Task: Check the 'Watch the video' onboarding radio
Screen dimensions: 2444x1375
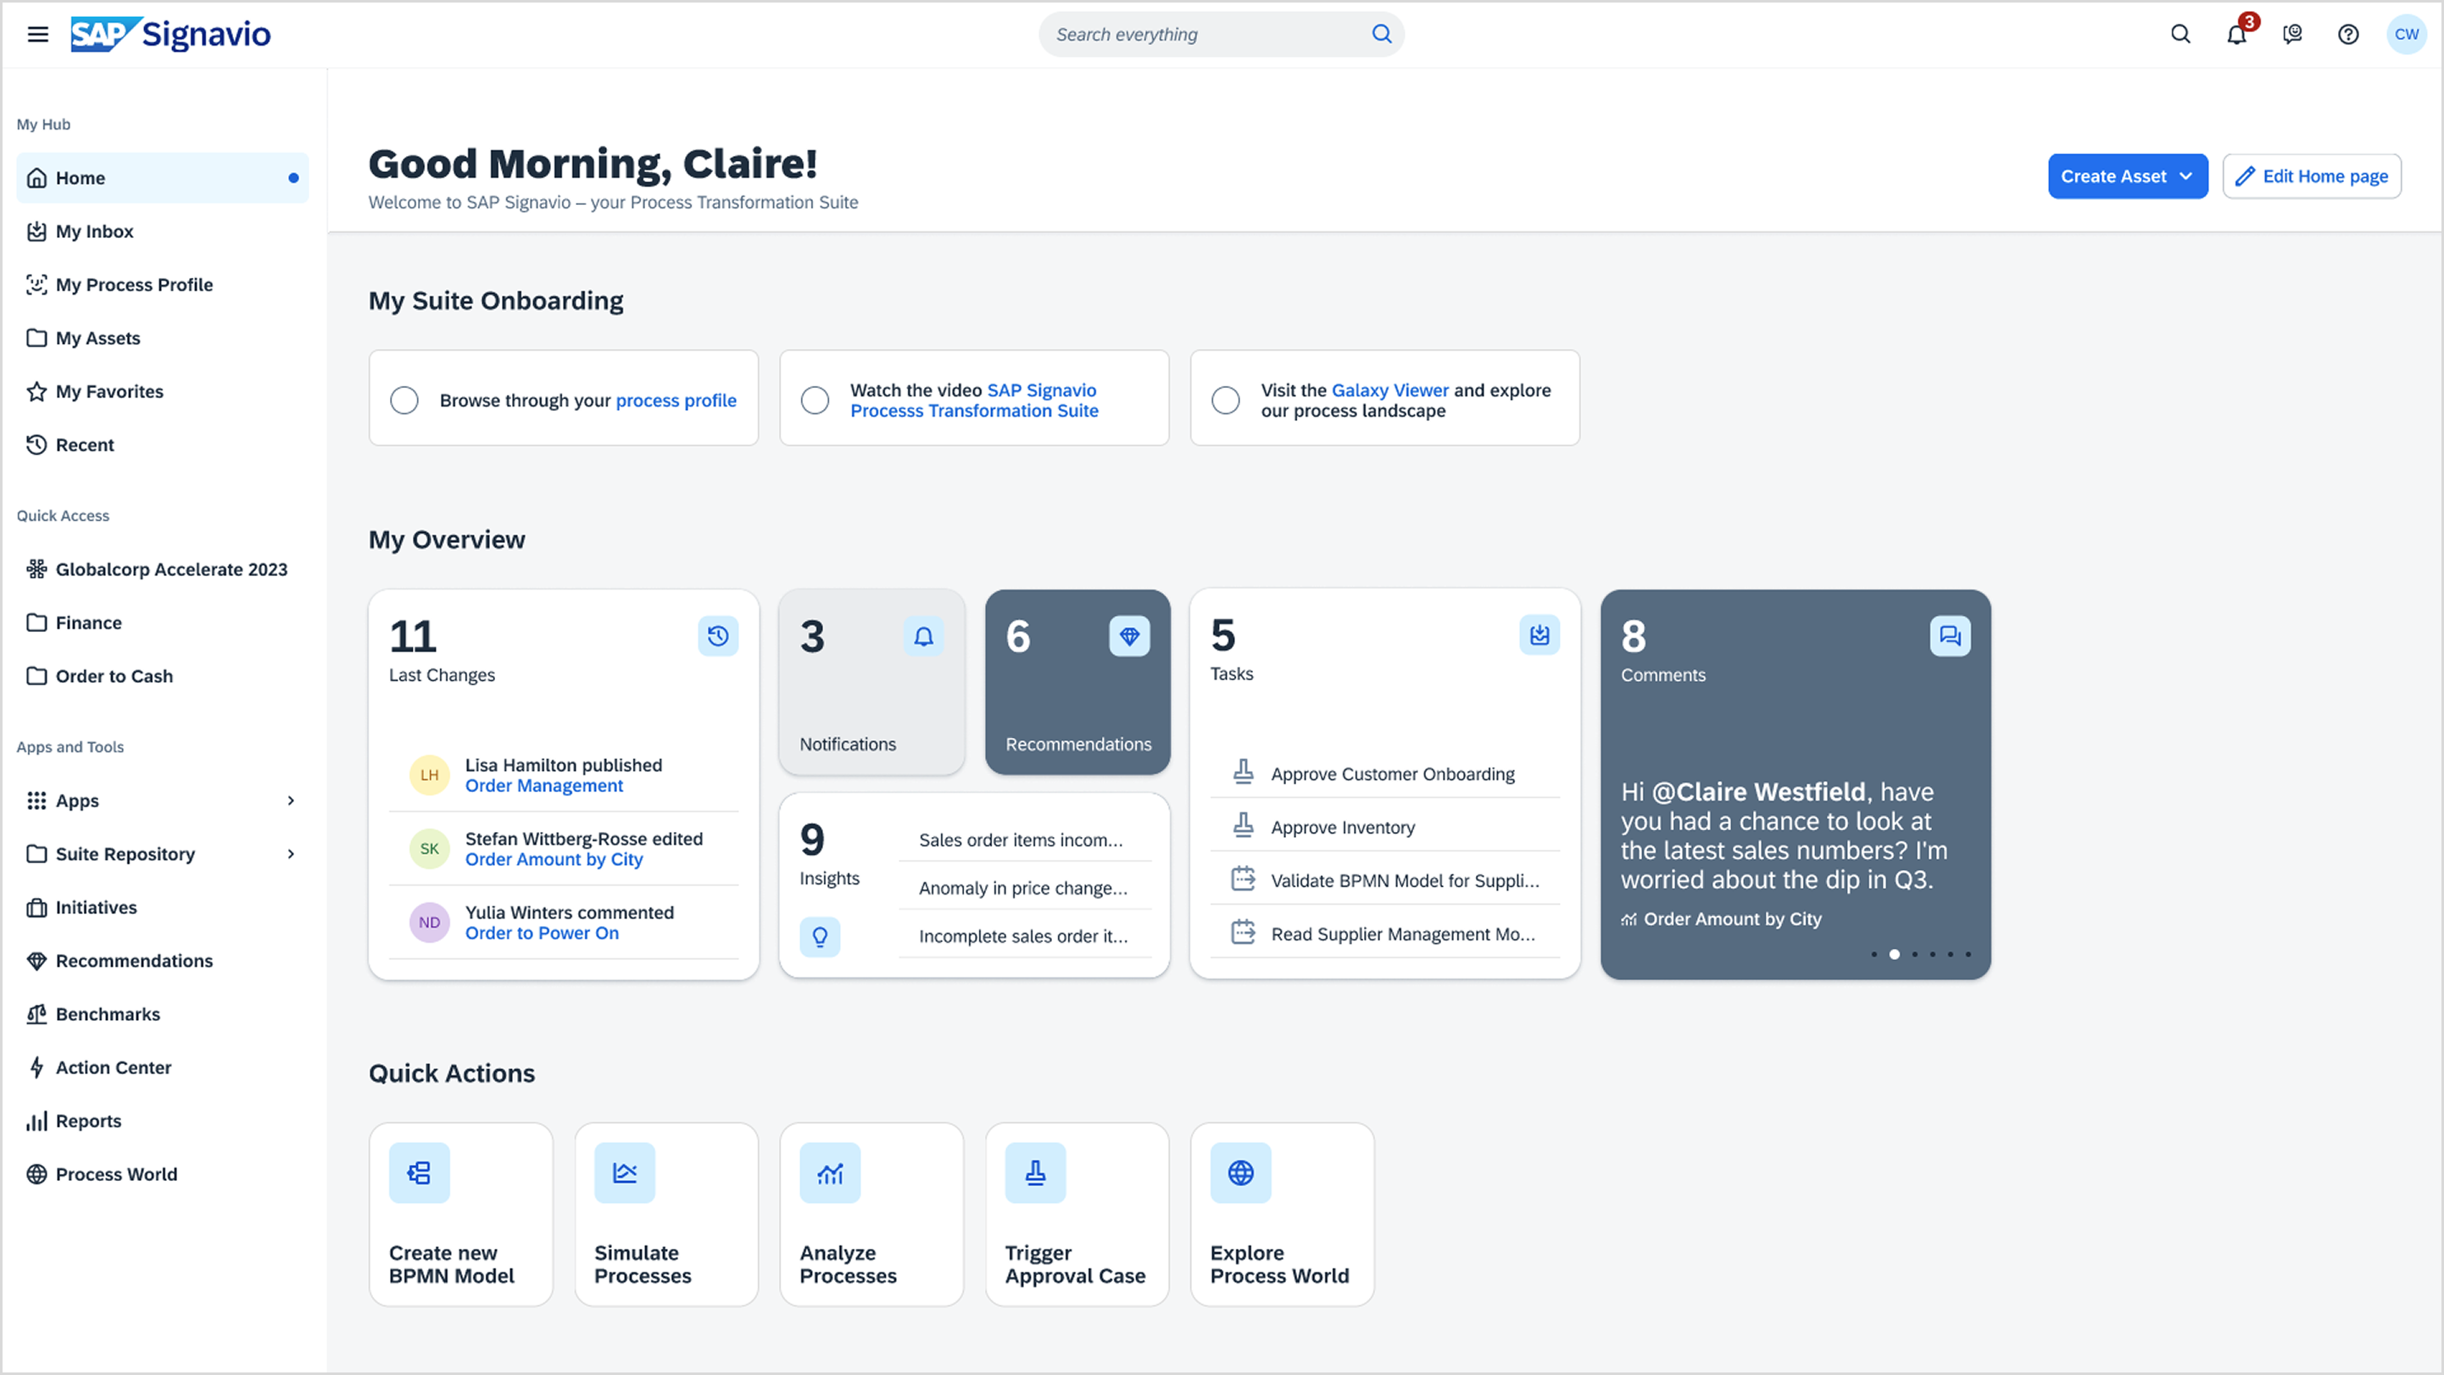Action: click(x=815, y=400)
